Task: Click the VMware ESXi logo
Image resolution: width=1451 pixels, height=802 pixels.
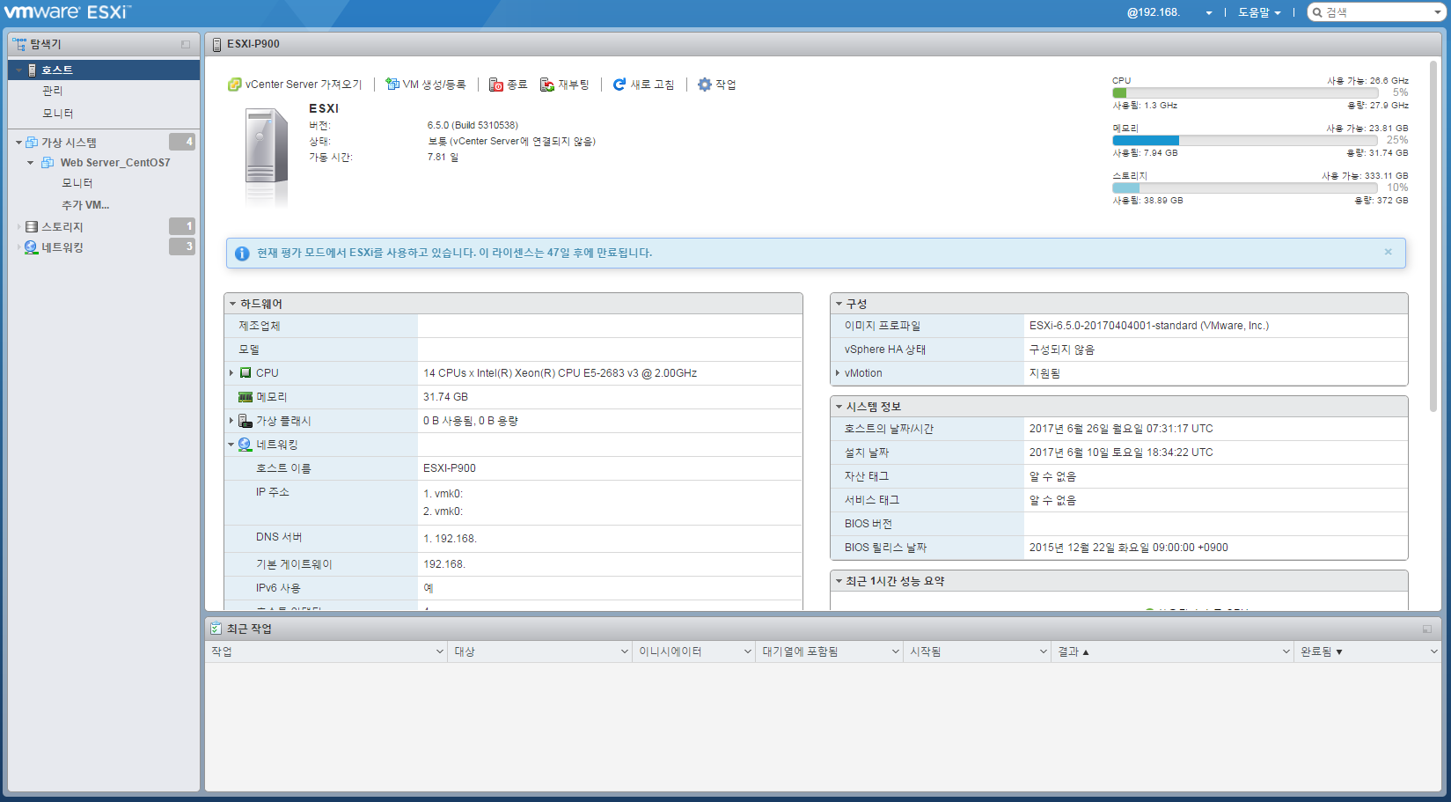Action: (x=68, y=12)
